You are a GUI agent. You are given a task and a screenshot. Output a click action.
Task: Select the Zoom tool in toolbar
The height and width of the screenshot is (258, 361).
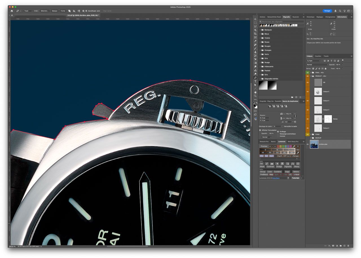tap(255, 96)
